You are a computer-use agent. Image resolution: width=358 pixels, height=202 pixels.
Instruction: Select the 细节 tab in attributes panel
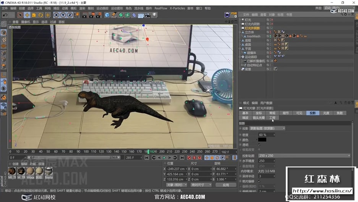[285, 113]
